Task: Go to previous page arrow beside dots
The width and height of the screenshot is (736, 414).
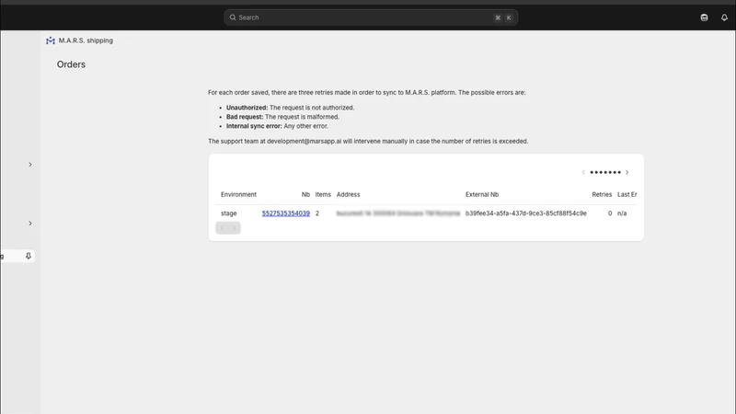Action: pos(583,172)
